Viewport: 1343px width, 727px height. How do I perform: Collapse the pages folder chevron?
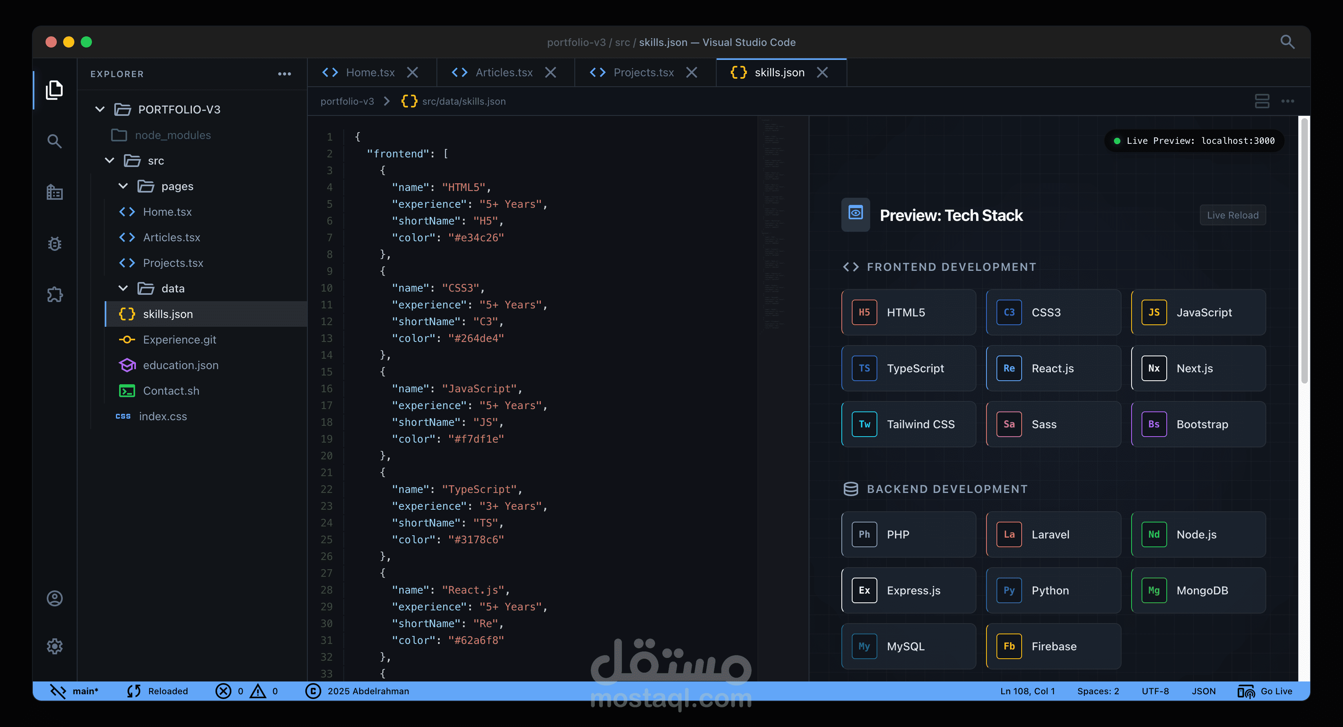coord(123,186)
